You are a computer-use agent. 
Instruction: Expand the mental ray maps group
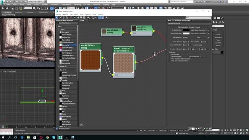point(59,66)
